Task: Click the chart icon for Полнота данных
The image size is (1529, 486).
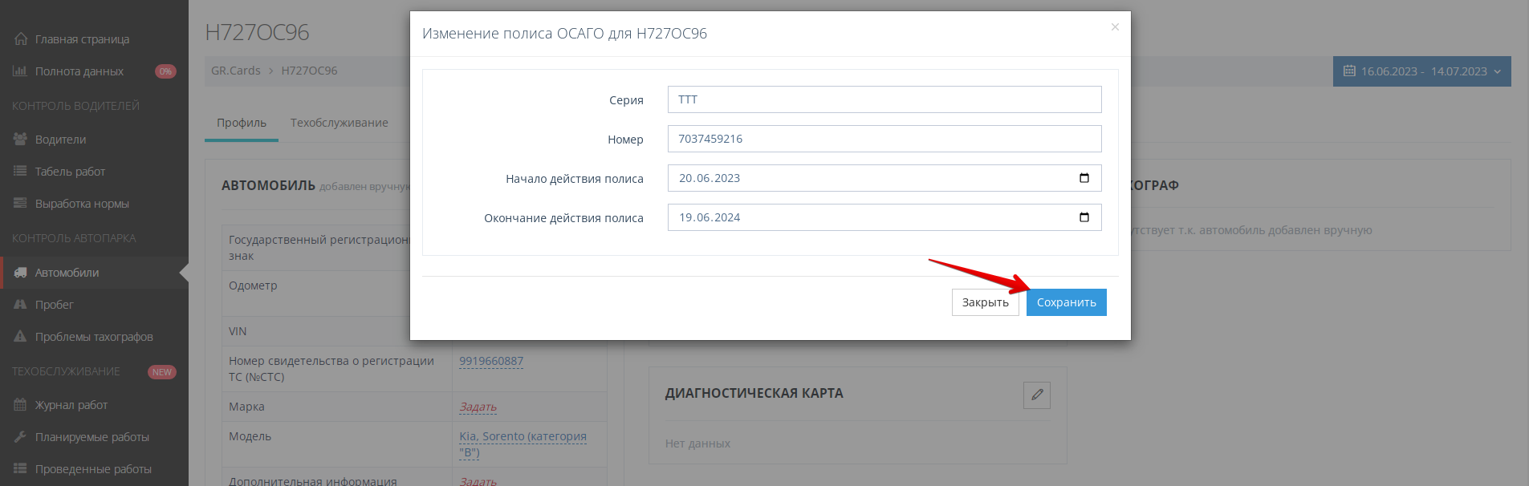Action: point(20,71)
